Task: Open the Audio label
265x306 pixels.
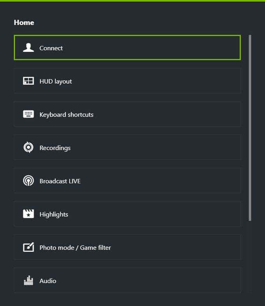Action: tap(48, 281)
